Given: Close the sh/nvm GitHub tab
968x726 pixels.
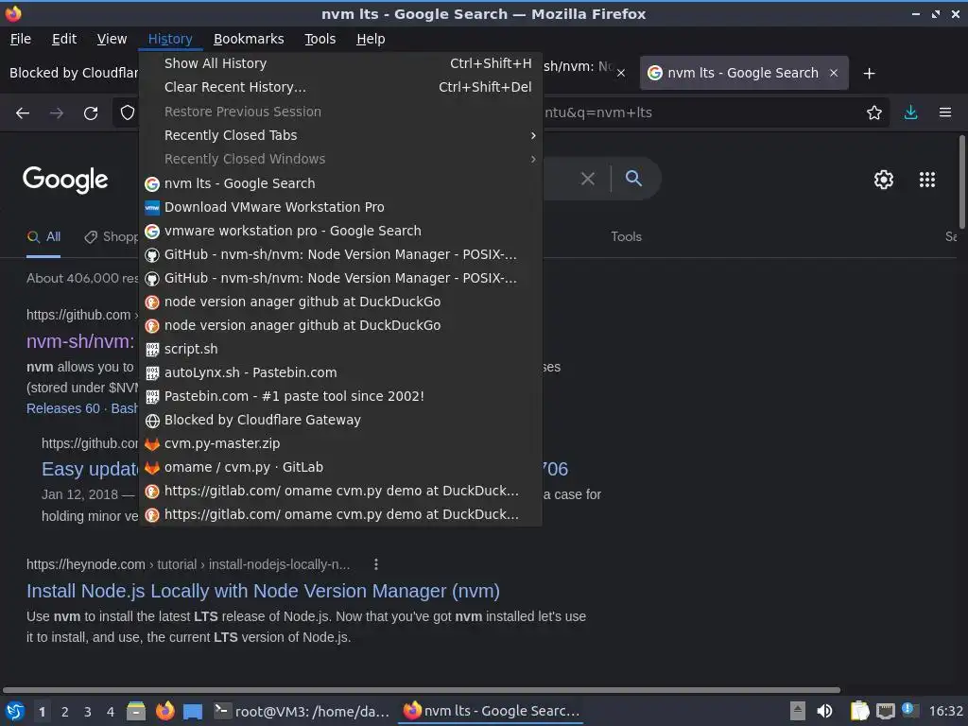Looking at the screenshot, I should click(621, 73).
